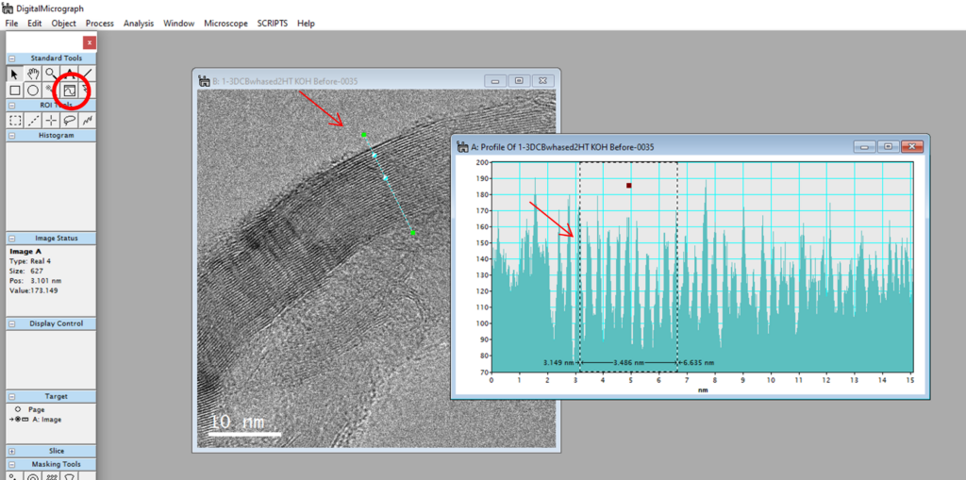Open the SCRIPTS menu
The image size is (966, 480).
[273, 24]
